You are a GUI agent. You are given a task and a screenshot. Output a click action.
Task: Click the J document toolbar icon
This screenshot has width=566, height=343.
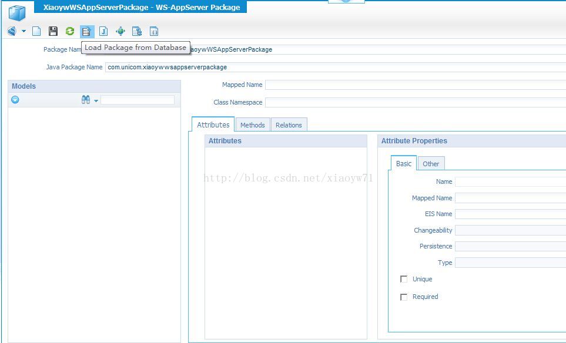[x=103, y=31]
